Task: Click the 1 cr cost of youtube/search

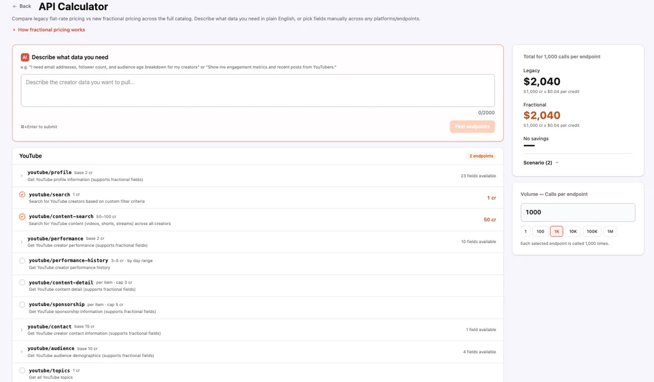Action: (491, 198)
